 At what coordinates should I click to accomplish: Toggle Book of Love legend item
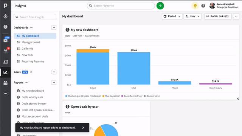coord(152,96)
